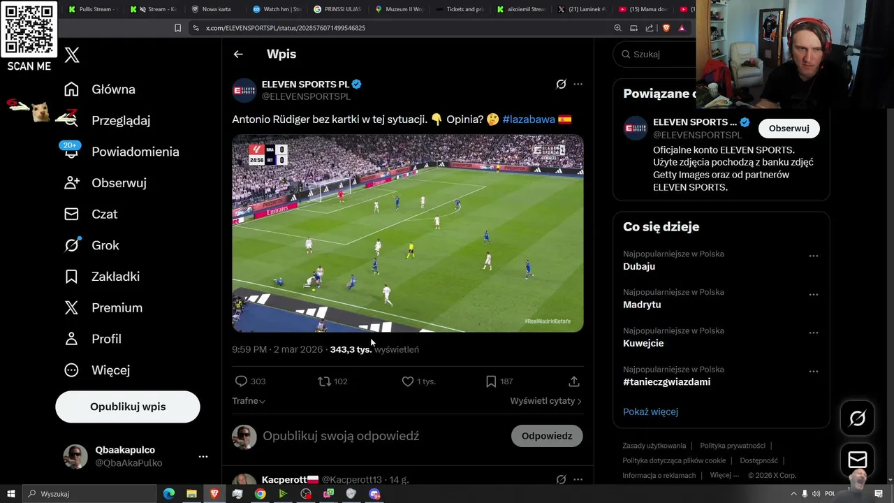
Task: Open Profil page
Action: click(92, 339)
